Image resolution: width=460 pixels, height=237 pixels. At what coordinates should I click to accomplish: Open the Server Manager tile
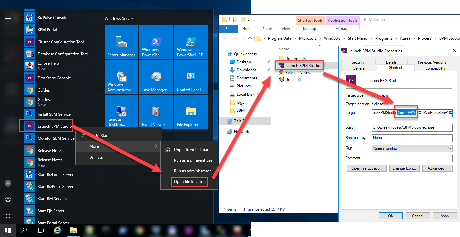pos(121,42)
